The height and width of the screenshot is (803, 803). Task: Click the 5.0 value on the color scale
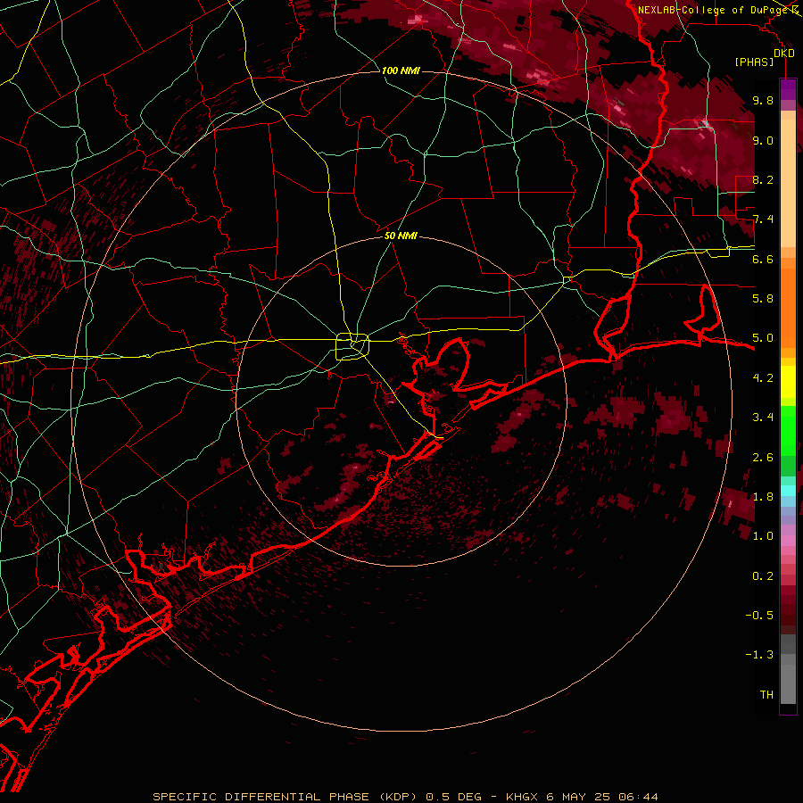[763, 338]
